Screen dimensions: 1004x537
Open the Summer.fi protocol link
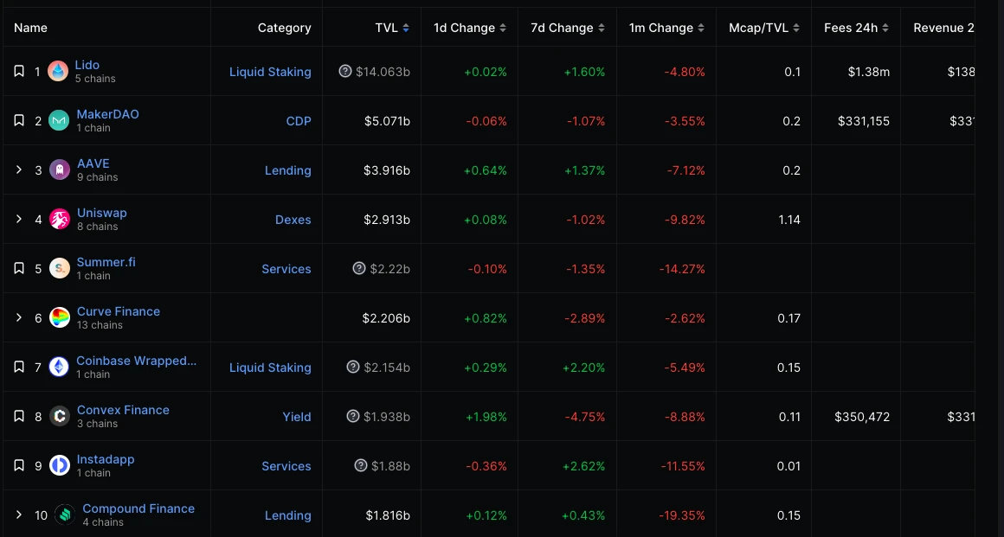pos(106,262)
